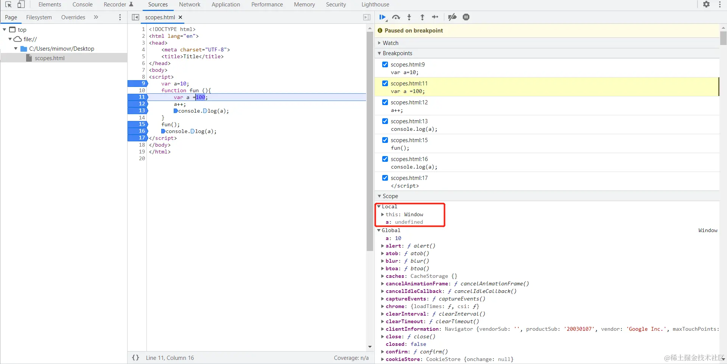Open the Lighthouse tab
This screenshot has width=727, height=364.
click(375, 5)
